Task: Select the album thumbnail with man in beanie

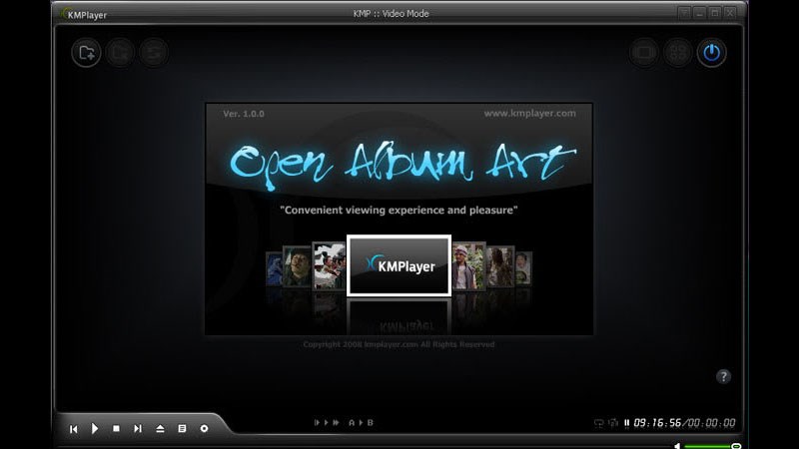Action: [468, 265]
